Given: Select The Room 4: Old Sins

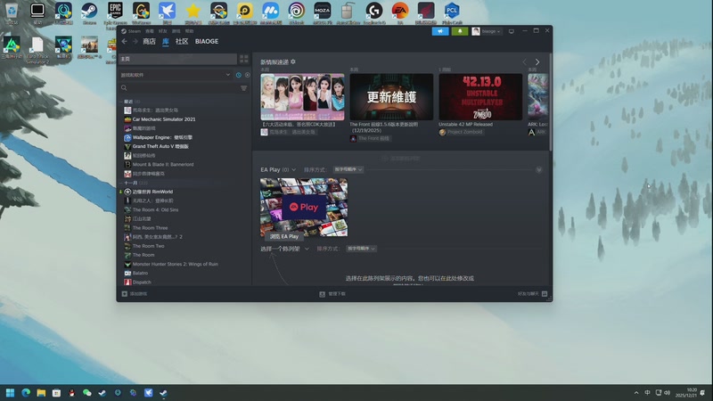Looking at the screenshot, I should coord(155,210).
